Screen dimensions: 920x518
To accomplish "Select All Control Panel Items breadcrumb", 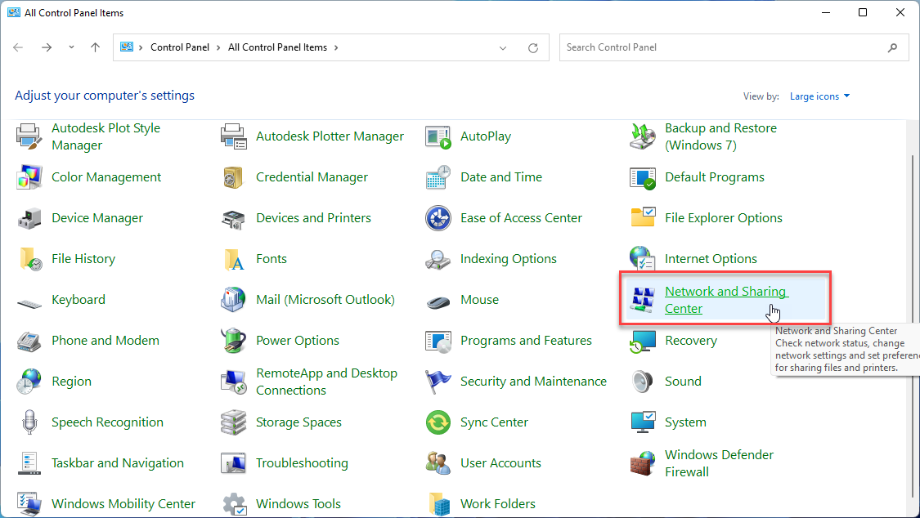I will [277, 47].
